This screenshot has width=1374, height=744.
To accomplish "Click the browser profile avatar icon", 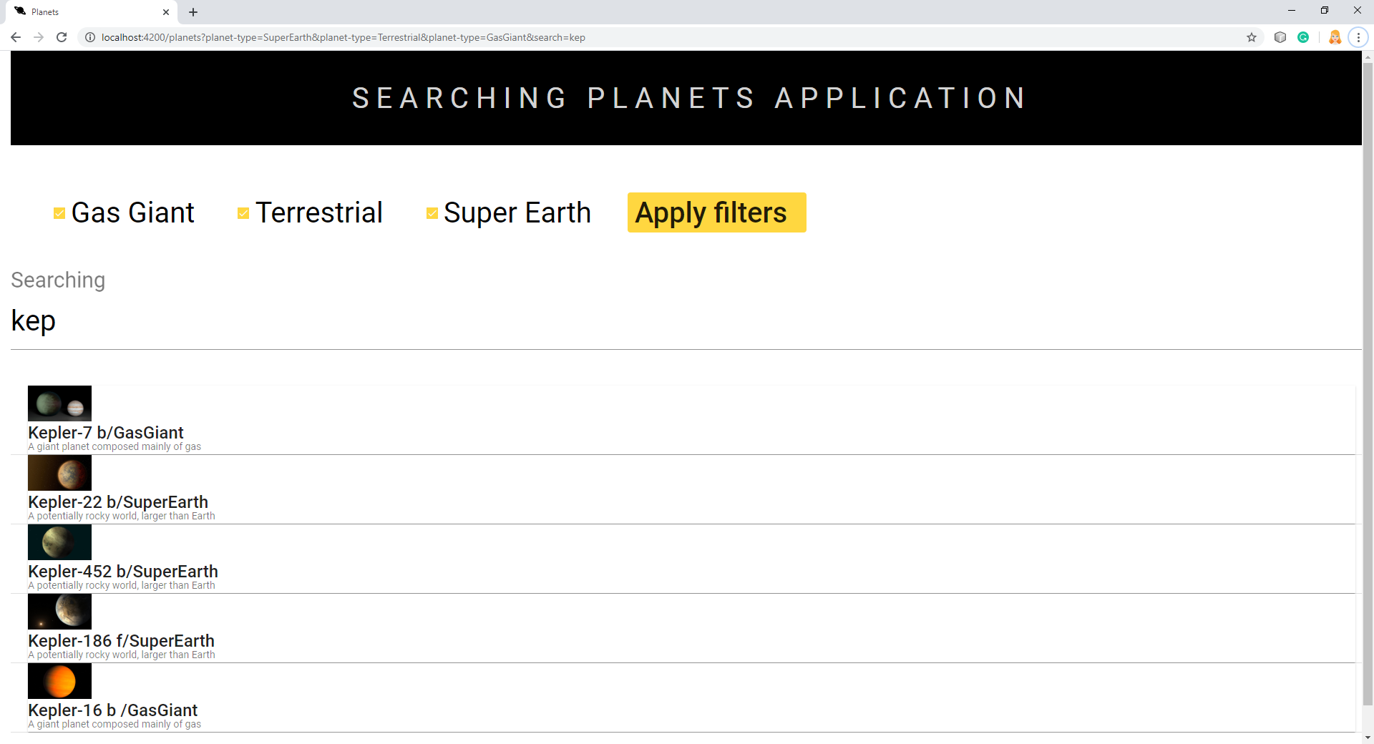I will (x=1335, y=37).
